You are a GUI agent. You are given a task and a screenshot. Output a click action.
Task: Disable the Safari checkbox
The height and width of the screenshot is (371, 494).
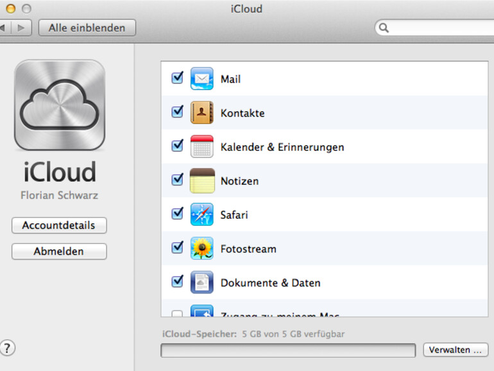pyautogui.click(x=177, y=213)
